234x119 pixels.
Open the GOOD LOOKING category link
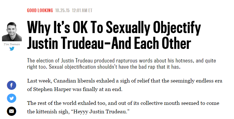40,10
